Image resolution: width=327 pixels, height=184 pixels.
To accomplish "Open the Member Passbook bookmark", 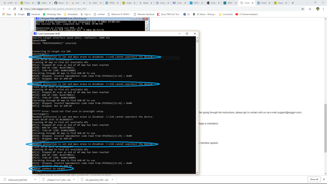I will click(x=144, y=14).
